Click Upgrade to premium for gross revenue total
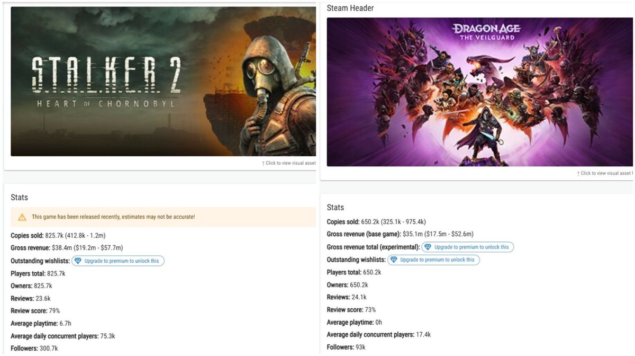 (x=468, y=247)
